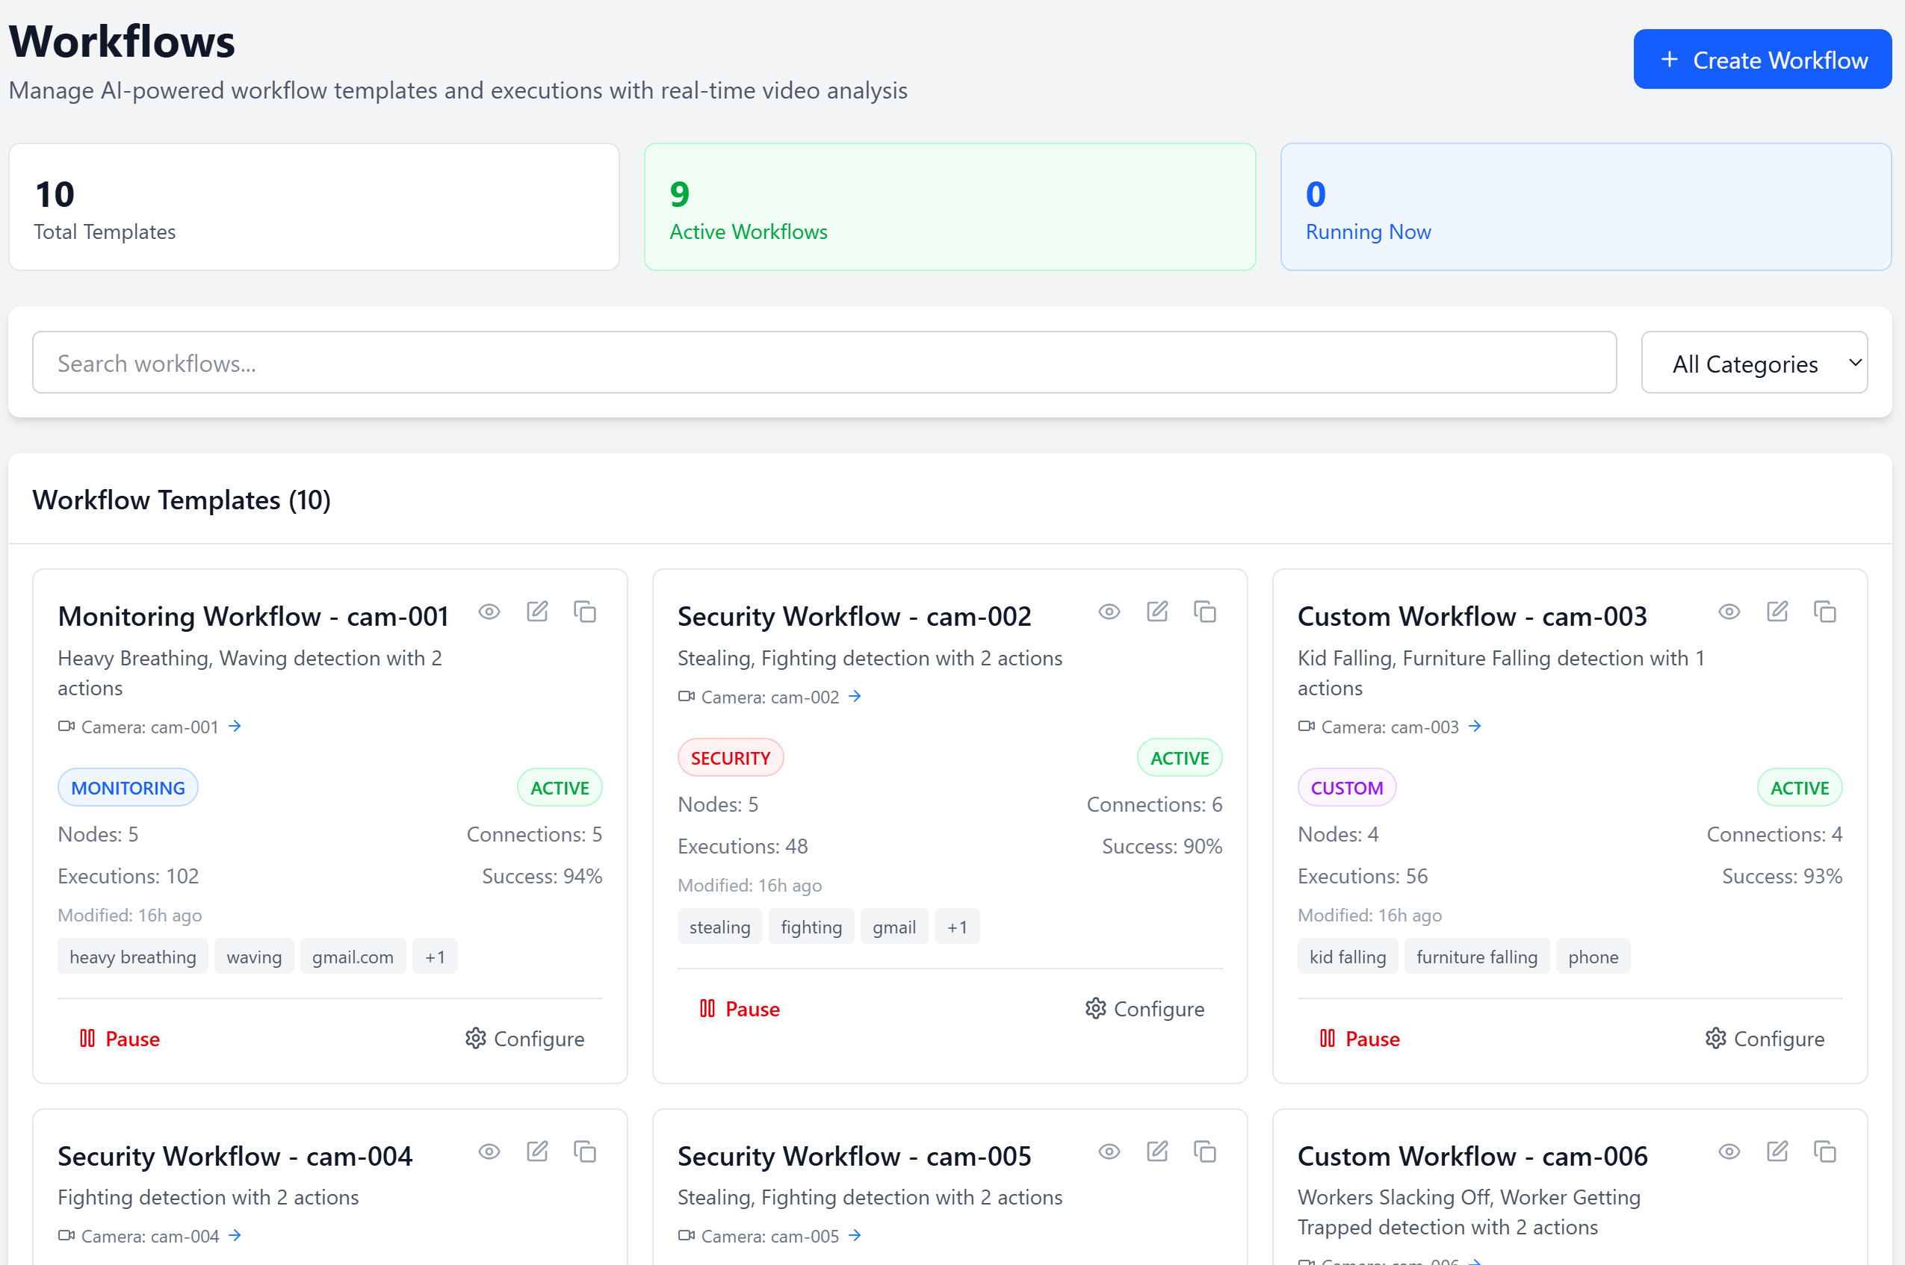1905x1265 pixels.
Task: Click edit icon on Security Workflow cam-002
Action: coord(1157,612)
